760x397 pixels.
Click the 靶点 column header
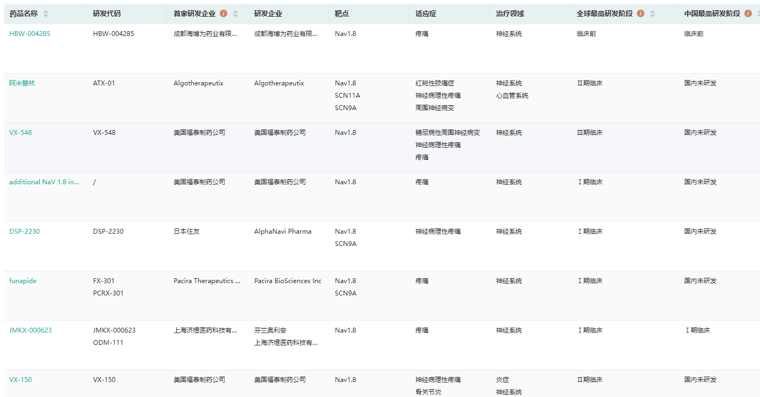click(x=342, y=13)
